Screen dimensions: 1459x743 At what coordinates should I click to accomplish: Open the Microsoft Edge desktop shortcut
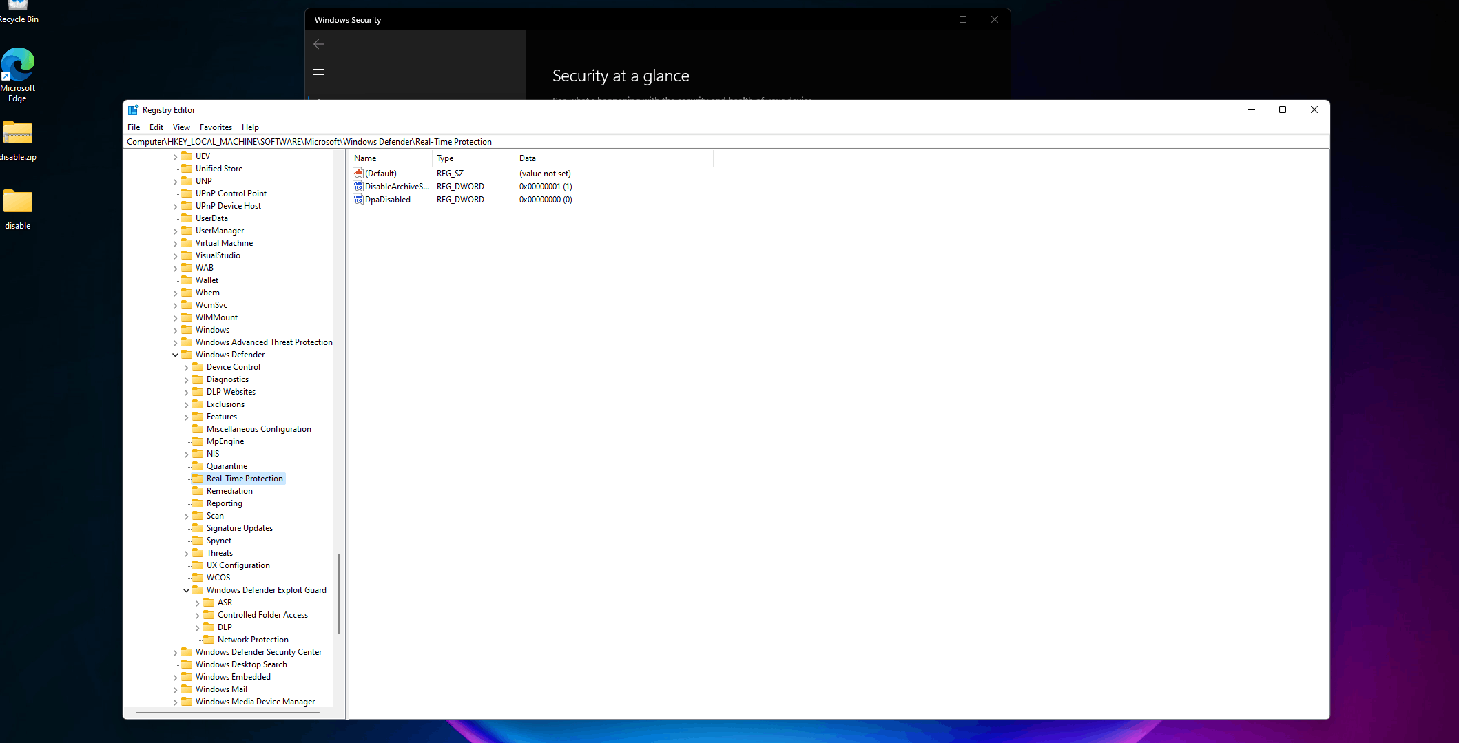(18, 74)
